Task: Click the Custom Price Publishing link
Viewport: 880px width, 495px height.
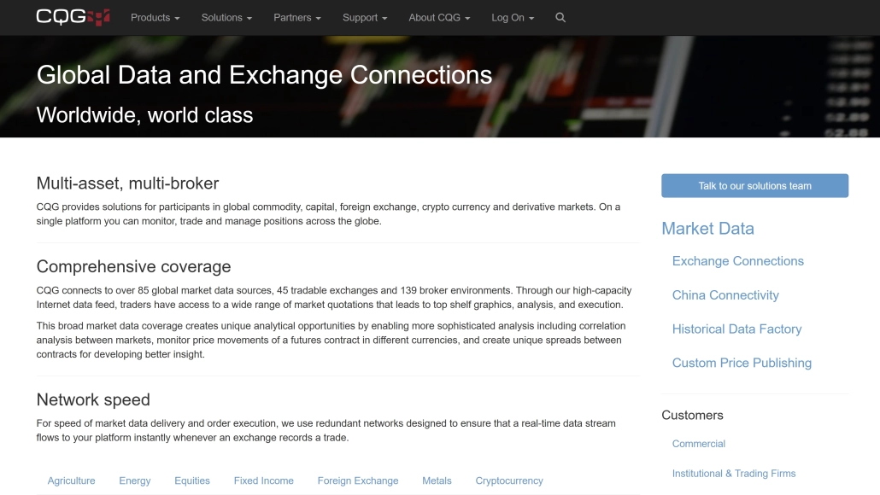Action: click(742, 363)
